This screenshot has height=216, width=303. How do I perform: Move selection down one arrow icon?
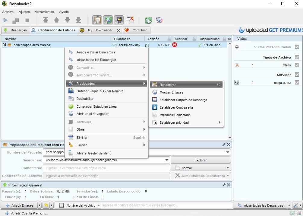pos(67,20)
